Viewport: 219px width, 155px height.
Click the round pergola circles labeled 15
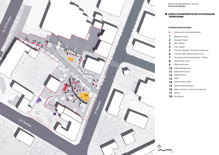(74, 83)
